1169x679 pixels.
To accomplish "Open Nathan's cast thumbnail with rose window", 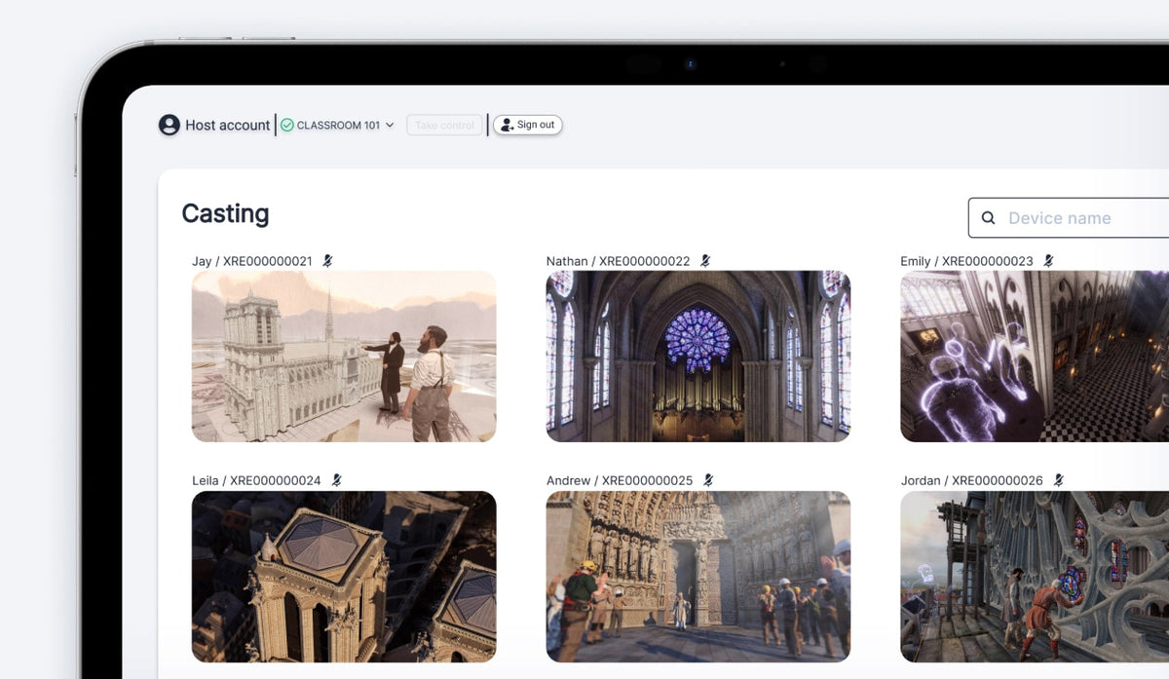I will pyautogui.click(x=698, y=357).
